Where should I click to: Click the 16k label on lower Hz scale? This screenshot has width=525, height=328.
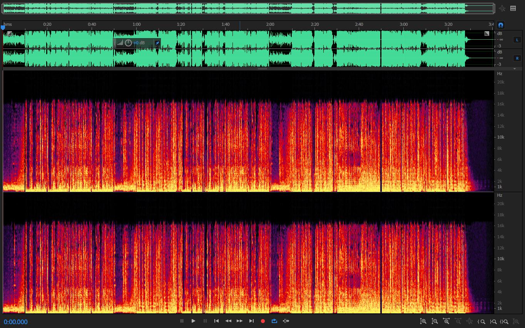click(x=500, y=226)
